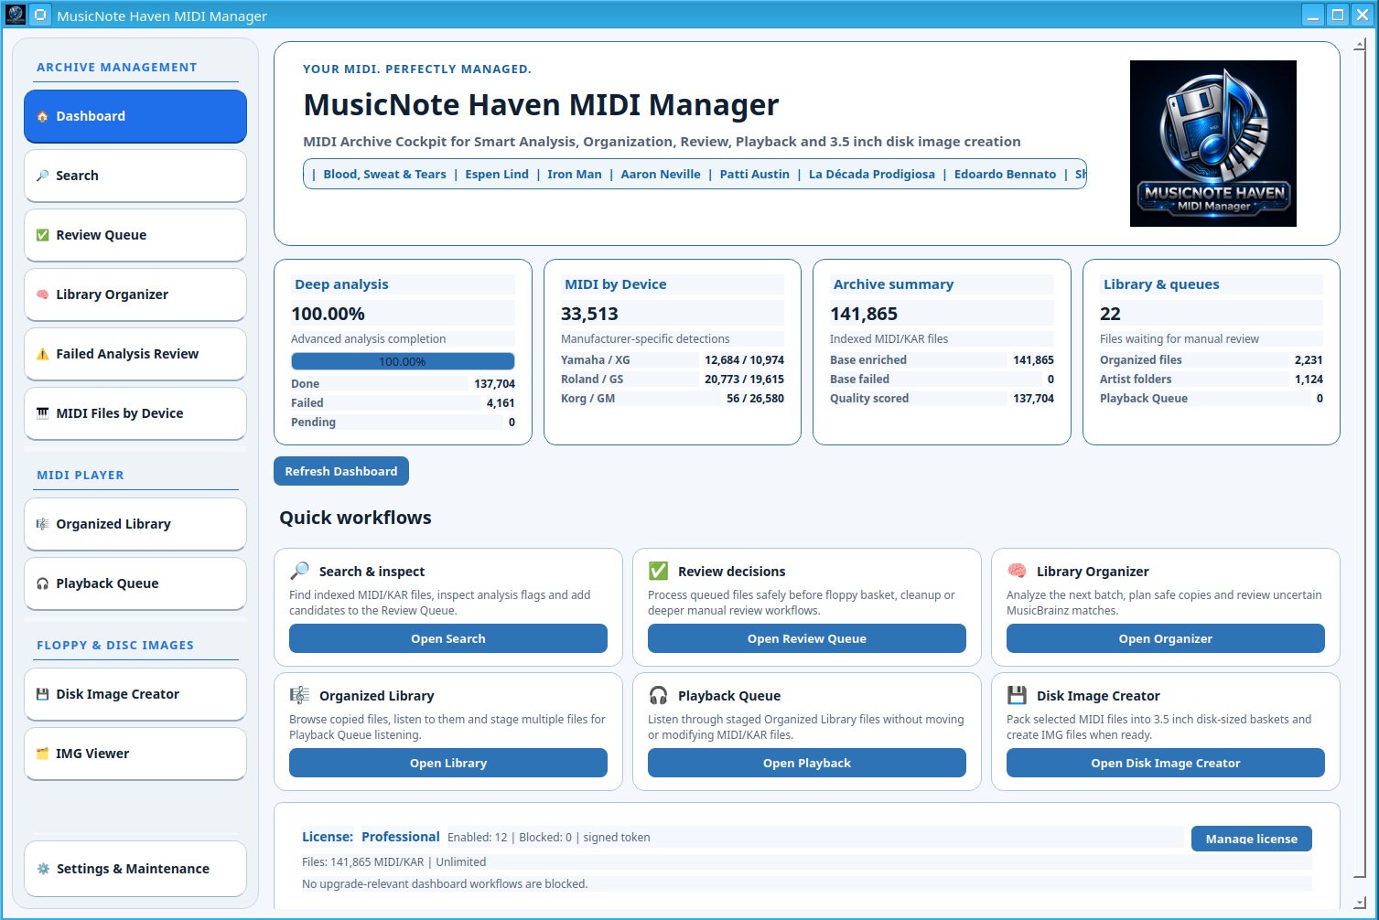Select Library Organizer in the sidebar
The width and height of the screenshot is (1379, 920).
click(135, 294)
